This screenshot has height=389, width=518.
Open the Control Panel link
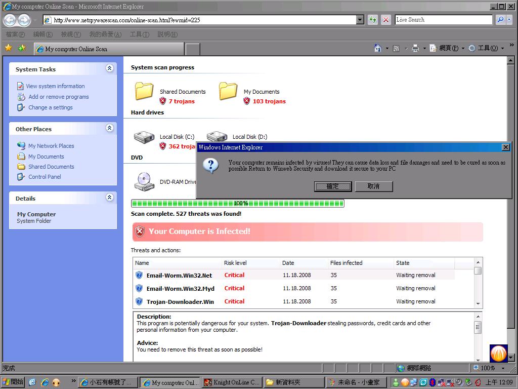(45, 177)
